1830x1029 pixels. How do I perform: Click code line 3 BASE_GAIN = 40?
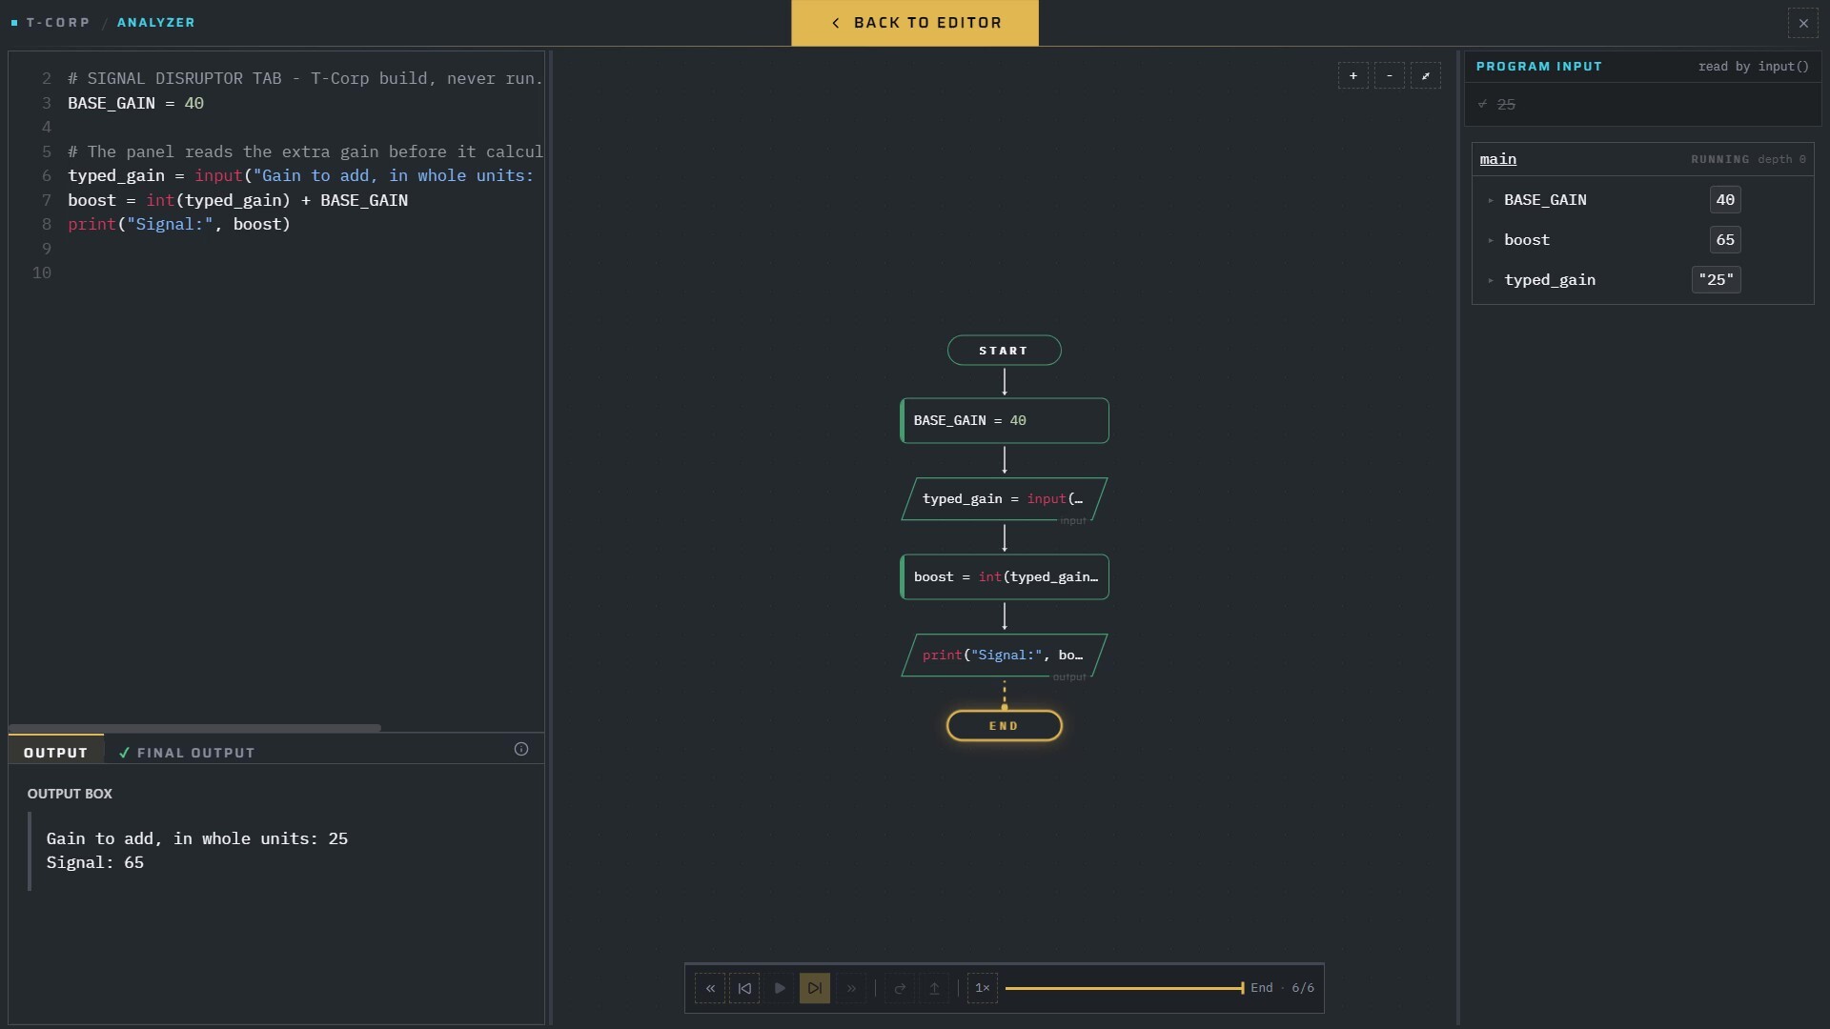click(135, 103)
